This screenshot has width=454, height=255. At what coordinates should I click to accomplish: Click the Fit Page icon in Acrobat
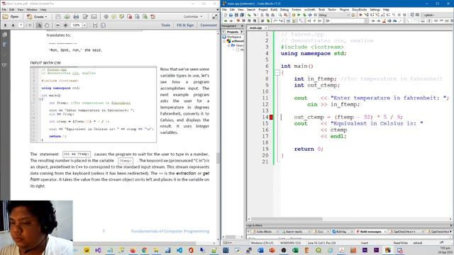point(103,25)
